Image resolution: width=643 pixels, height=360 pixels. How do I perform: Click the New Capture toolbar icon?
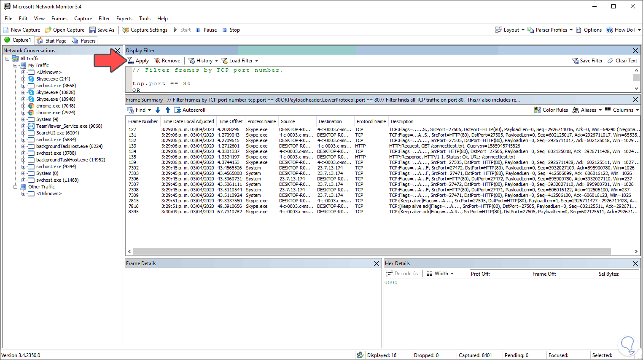click(6, 30)
